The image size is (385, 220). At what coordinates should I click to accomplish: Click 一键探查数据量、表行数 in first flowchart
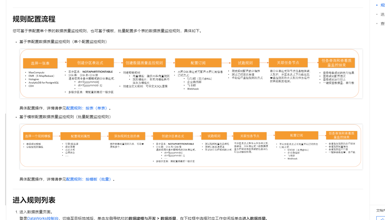pyautogui.click(x=338, y=83)
